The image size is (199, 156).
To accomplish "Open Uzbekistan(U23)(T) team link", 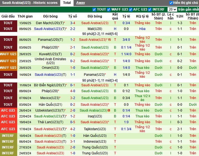I will 50,110.
